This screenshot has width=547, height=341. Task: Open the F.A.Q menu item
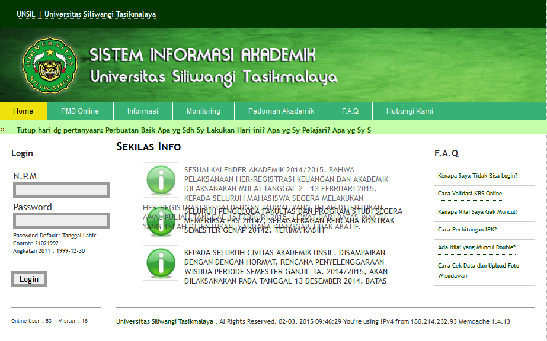pos(350,111)
